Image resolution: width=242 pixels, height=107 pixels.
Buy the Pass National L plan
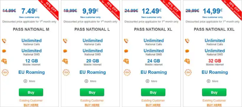(92, 92)
